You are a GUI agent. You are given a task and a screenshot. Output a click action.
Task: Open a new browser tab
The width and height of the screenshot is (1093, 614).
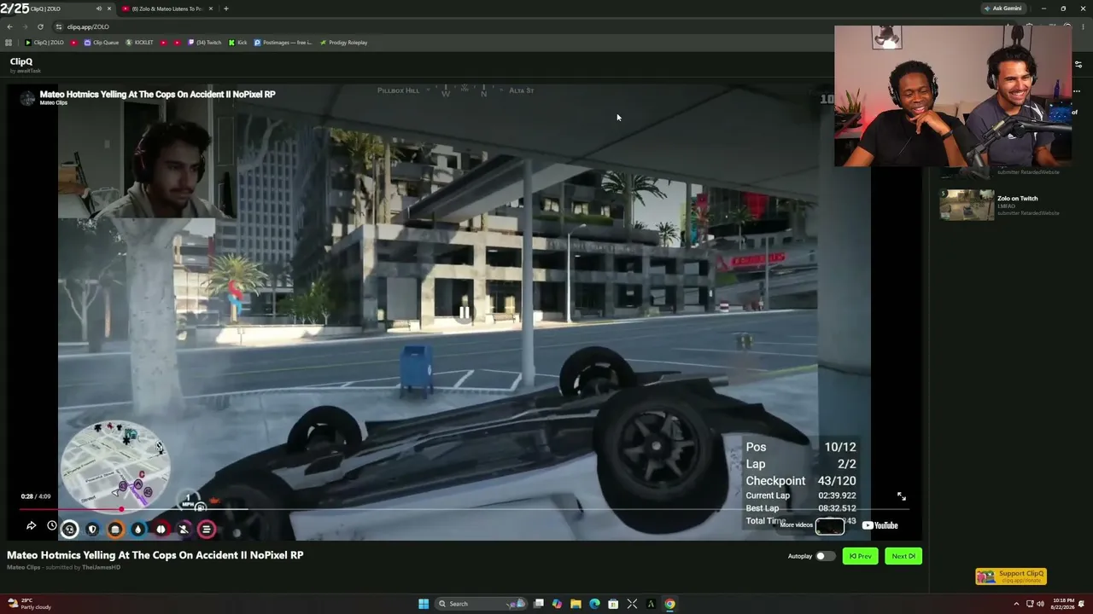(x=225, y=9)
